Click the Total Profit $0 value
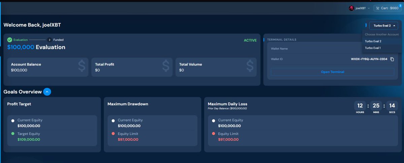This screenshot has width=404, height=163. tap(98, 70)
